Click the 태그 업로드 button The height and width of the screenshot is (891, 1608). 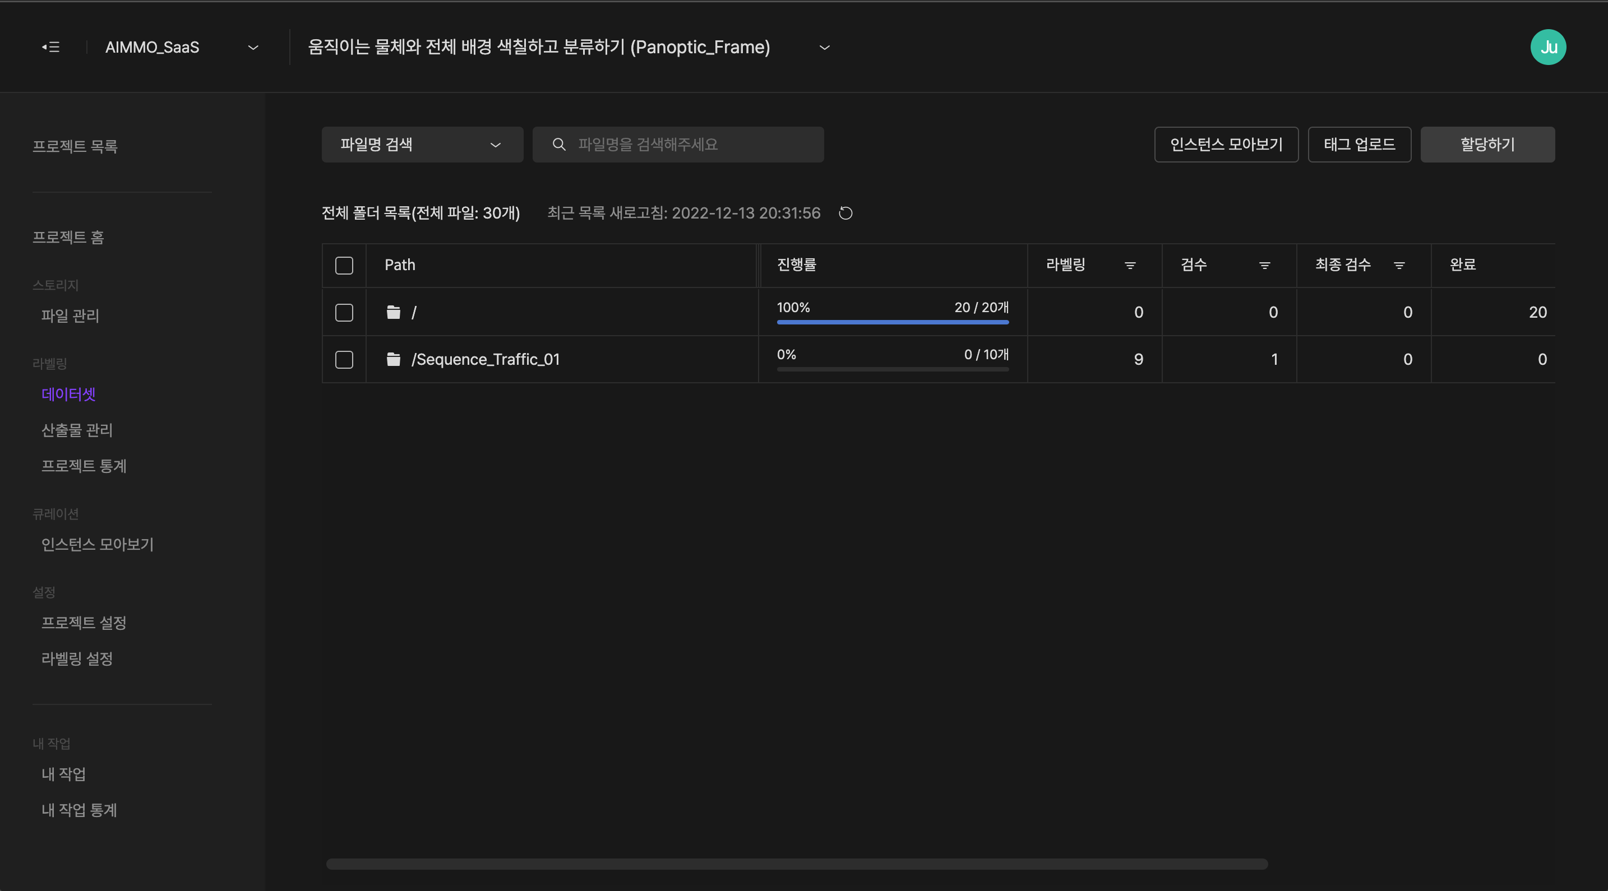pyautogui.click(x=1359, y=145)
